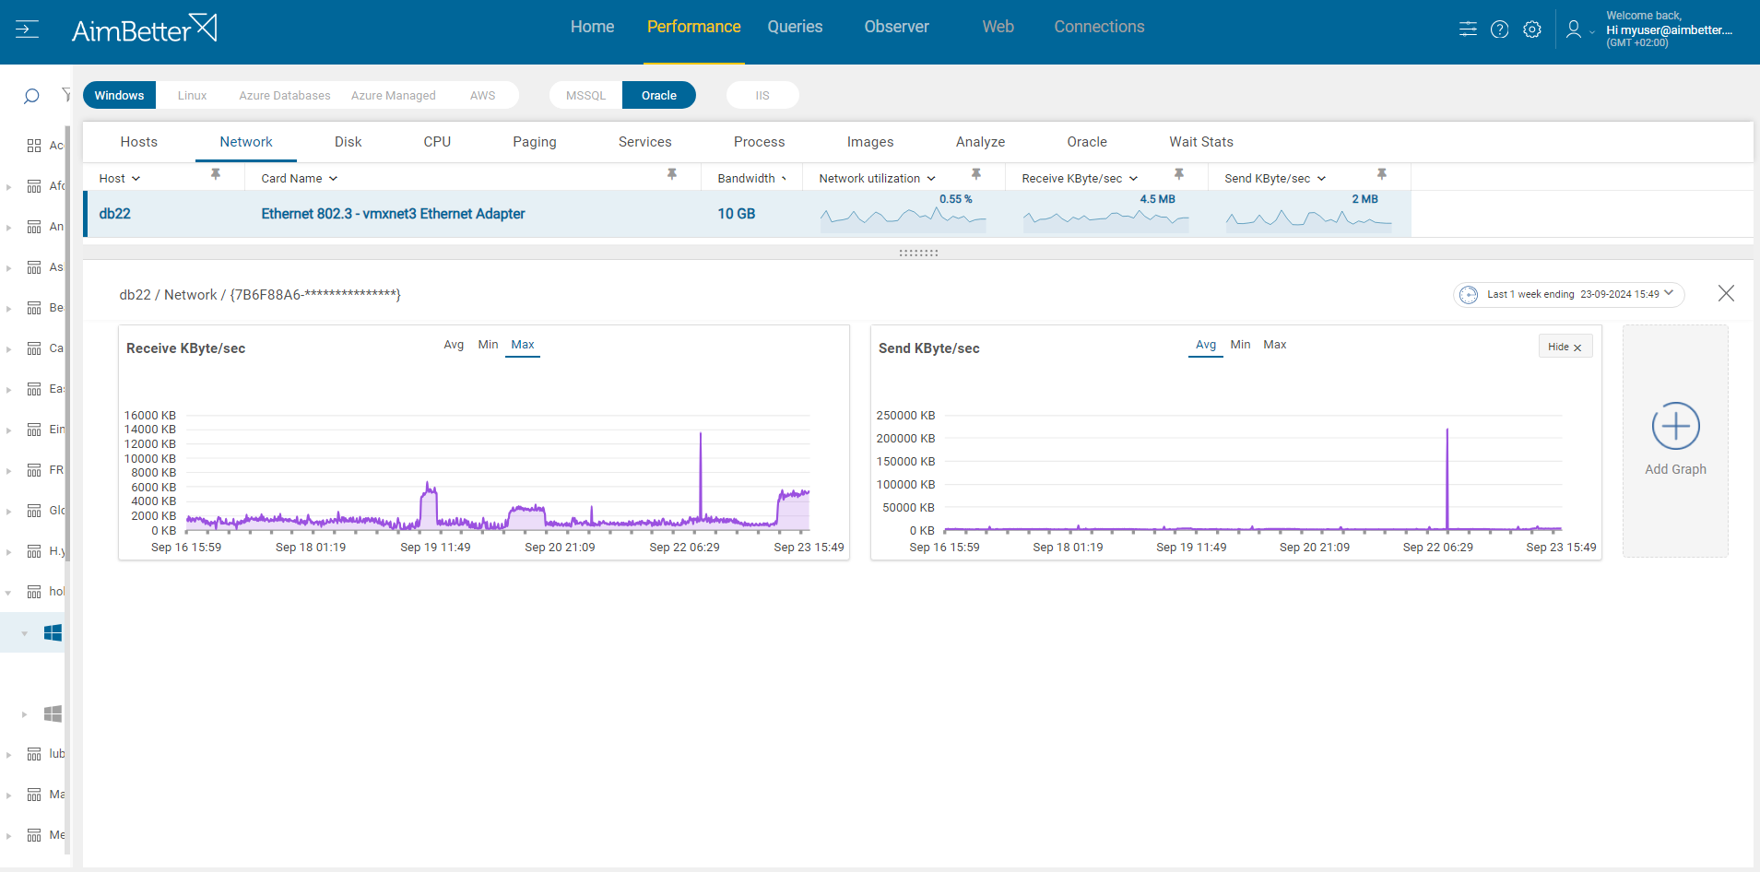
Task: Open the Network utilization column dropdown
Action: tap(931, 179)
